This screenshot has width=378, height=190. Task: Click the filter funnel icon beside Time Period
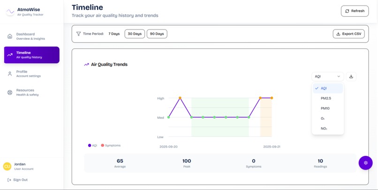(x=78, y=34)
